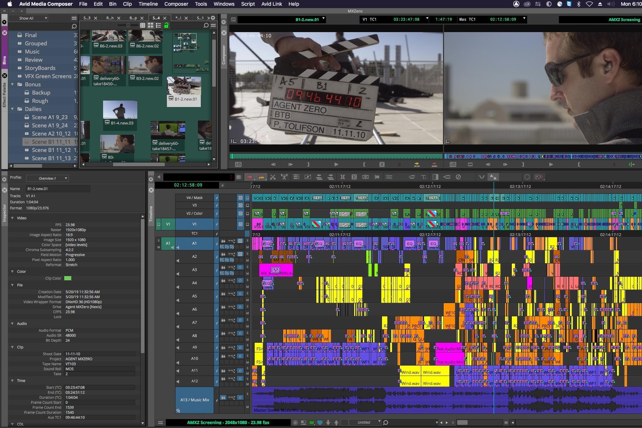Toggle power button on track A5

[240, 294]
